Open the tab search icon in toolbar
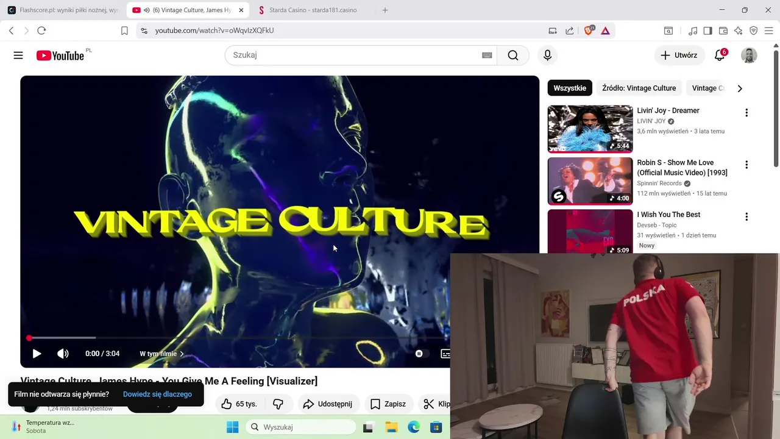The width and height of the screenshot is (780, 439). (668, 30)
